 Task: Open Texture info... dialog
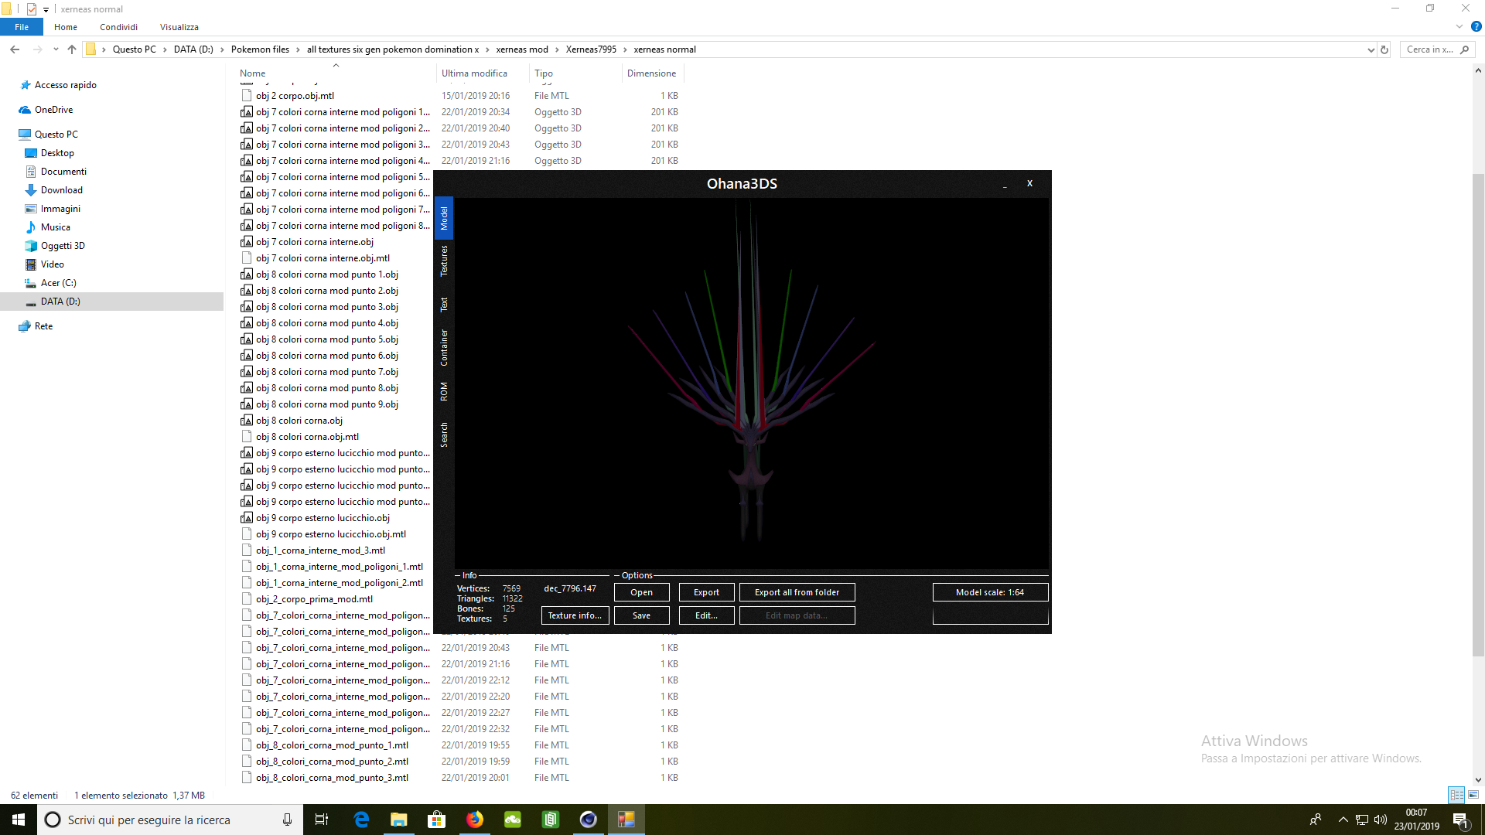click(575, 615)
